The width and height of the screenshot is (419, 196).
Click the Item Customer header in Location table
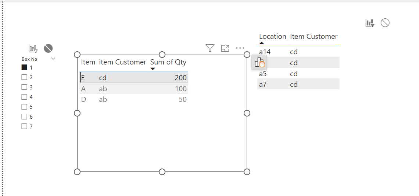314,37
